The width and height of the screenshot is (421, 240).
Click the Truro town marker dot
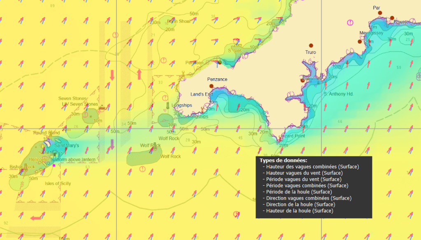coord(311,46)
